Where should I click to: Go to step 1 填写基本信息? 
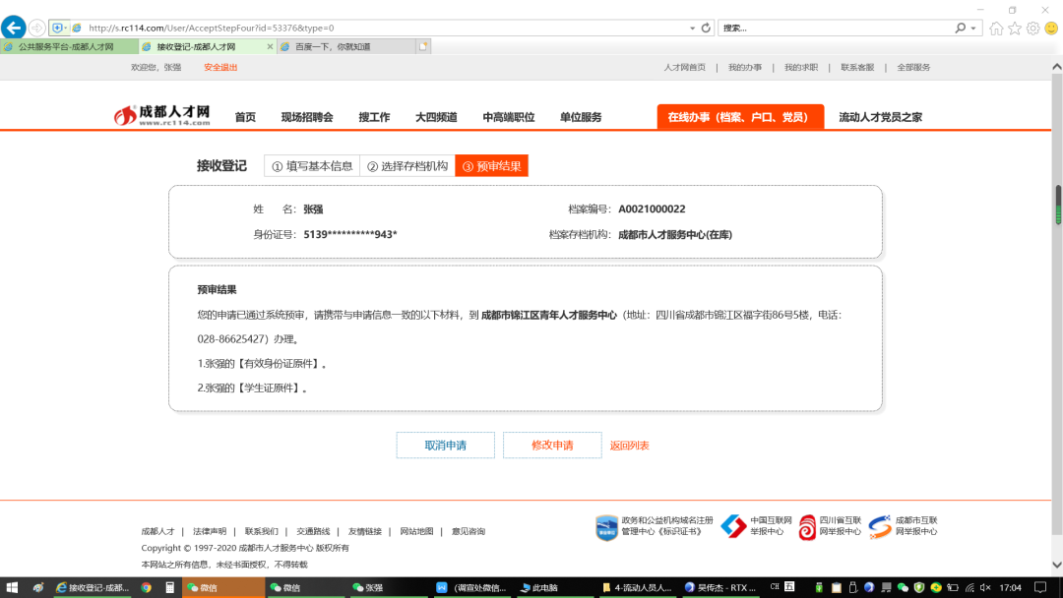[312, 166]
